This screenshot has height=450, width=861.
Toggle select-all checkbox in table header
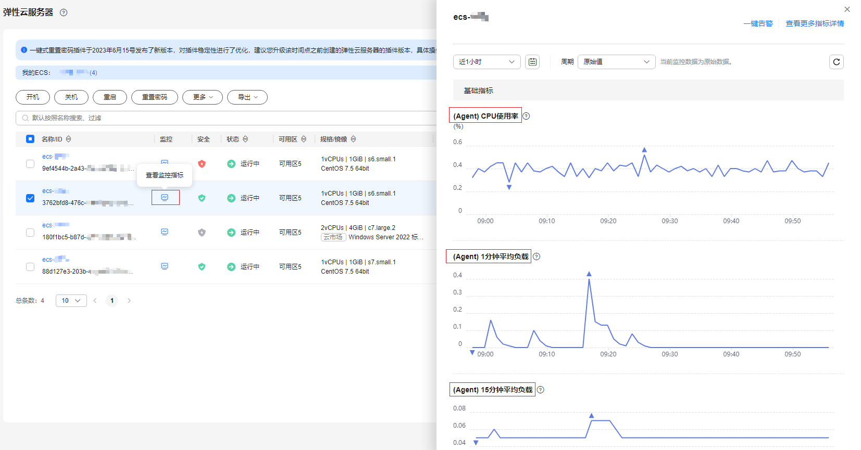point(30,139)
